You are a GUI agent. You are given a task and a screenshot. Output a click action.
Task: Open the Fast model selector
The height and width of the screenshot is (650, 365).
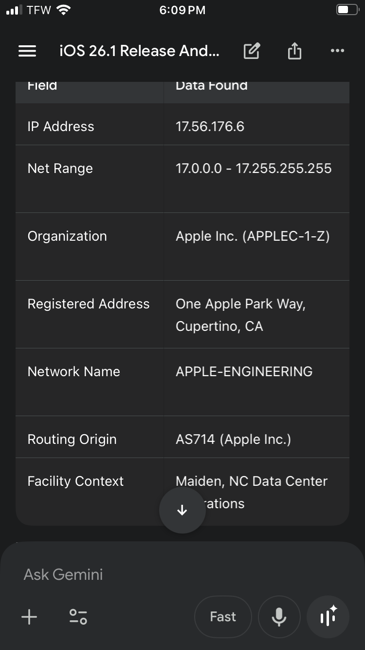pos(223,617)
